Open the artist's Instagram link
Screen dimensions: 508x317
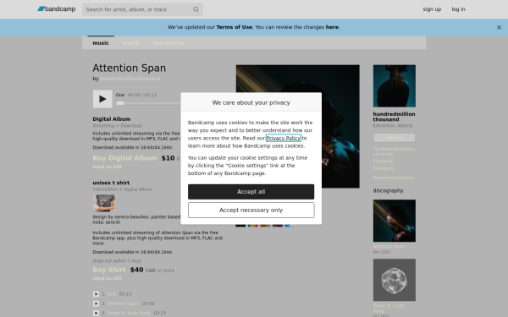tap(384, 168)
